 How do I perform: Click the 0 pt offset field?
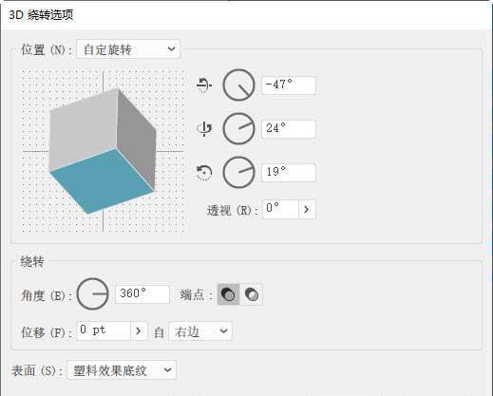point(104,331)
